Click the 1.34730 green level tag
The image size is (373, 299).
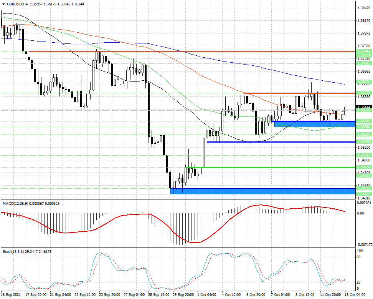[x=364, y=161]
